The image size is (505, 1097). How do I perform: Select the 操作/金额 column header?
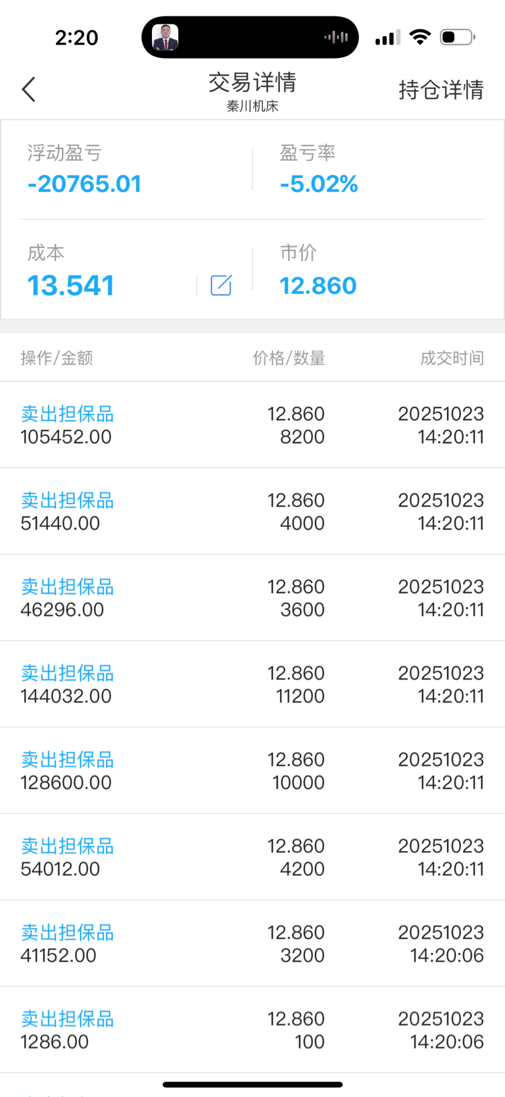57,358
